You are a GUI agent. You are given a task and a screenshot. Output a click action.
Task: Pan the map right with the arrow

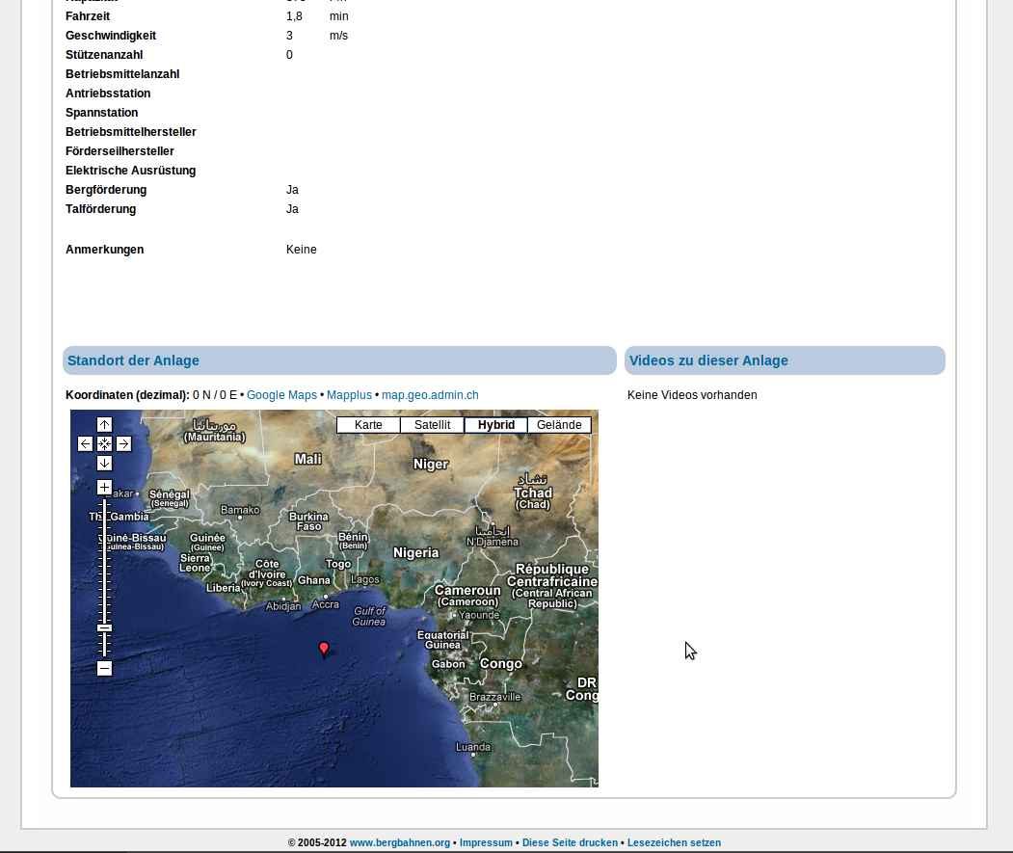[x=123, y=444]
